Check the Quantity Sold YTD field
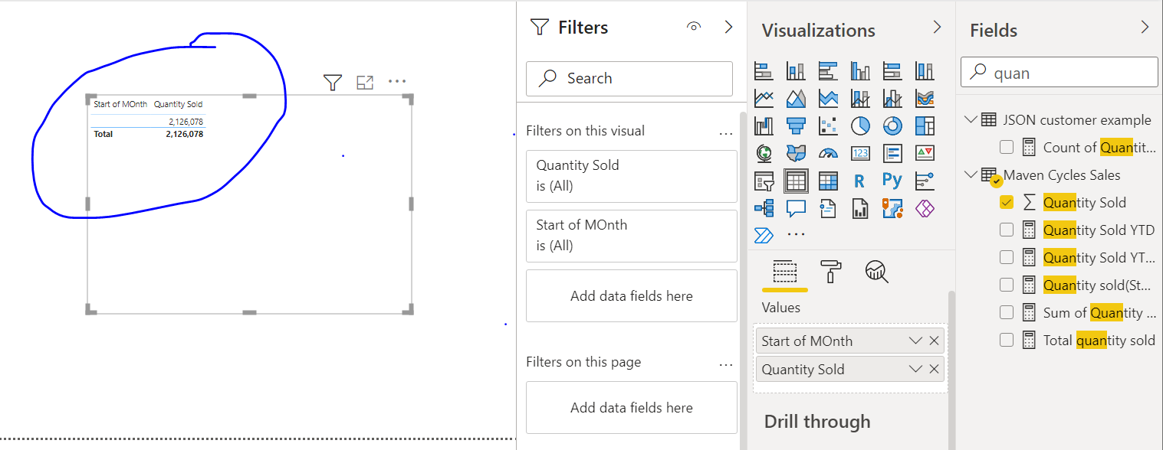The image size is (1163, 450). (x=1007, y=230)
